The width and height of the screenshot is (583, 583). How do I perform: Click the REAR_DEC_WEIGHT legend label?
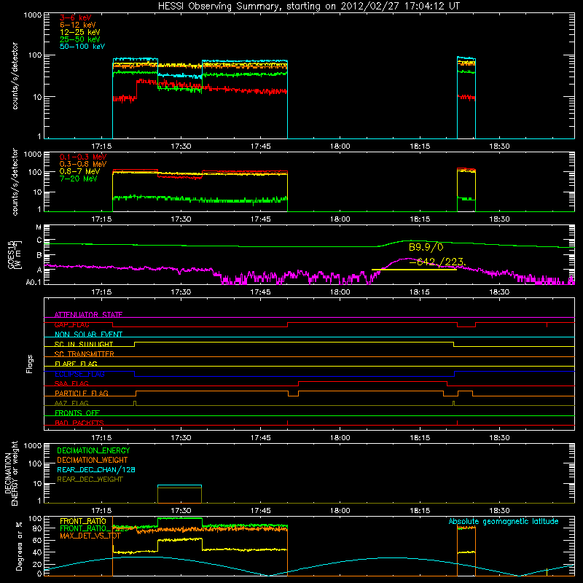tap(90, 480)
